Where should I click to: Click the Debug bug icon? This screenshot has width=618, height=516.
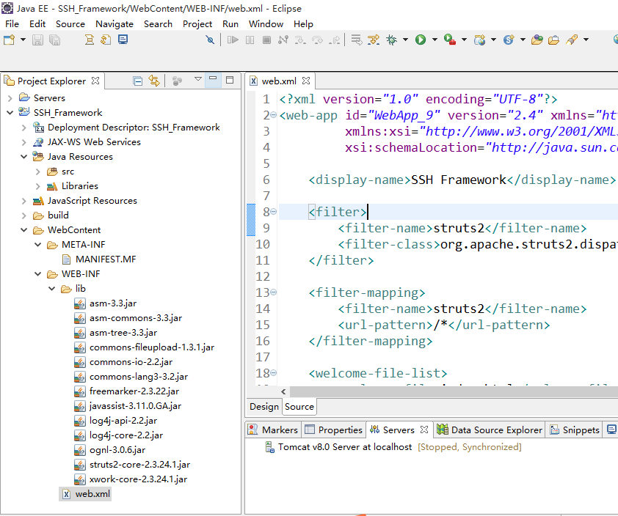pyautogui.click(x=392, y=40)
